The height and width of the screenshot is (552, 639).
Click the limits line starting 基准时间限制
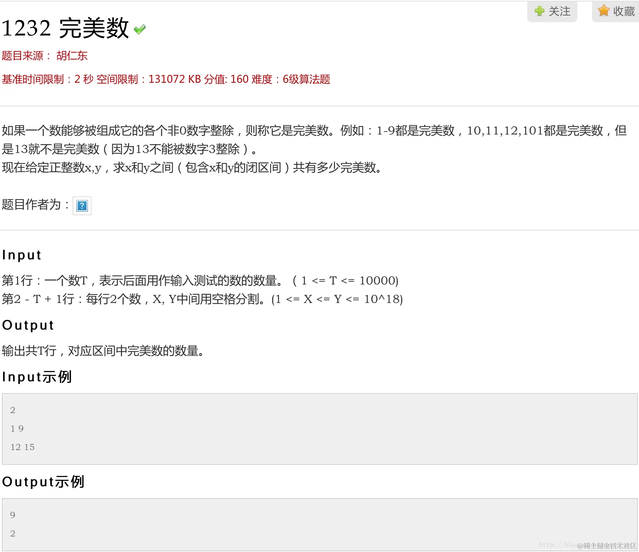[x=166, y=79]
